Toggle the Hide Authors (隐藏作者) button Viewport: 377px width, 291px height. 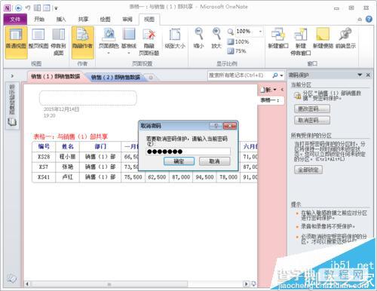pyautogui.click(x=83, y=42)
